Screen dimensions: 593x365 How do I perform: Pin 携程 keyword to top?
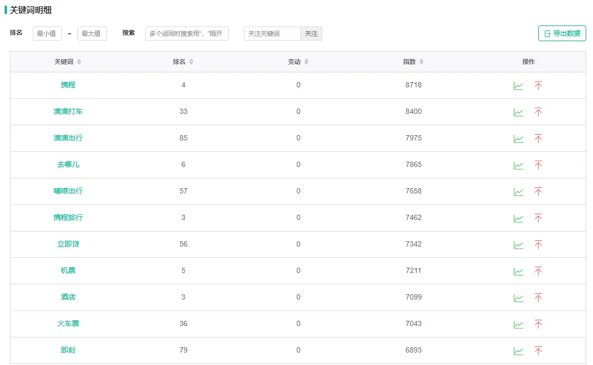(x=538, y=85)
